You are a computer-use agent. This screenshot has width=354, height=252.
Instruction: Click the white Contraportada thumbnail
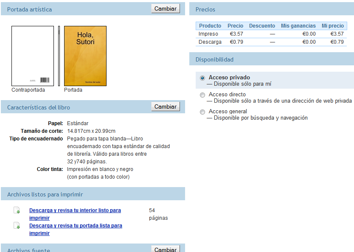pos(33,56)
